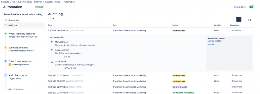Viewport: 260px width, 94px height.
Task: Click the Clone issue info icon in action details
Action: coord(52,62)
